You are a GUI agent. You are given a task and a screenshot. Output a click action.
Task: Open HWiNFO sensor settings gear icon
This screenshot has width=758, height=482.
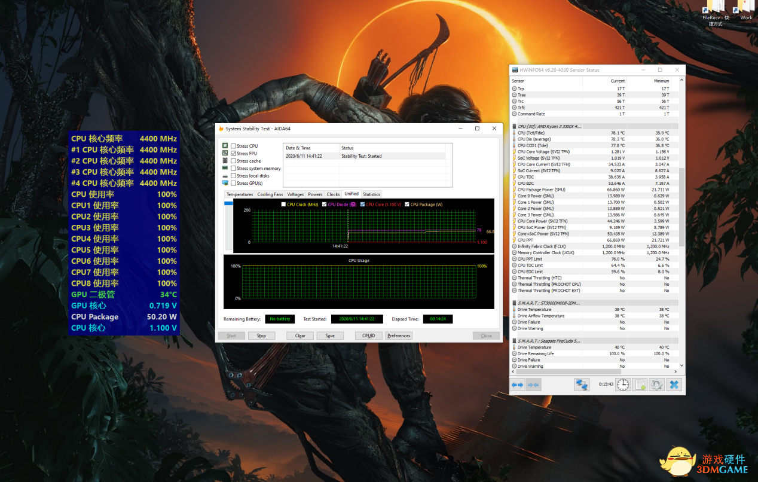(x=657, y=385)
